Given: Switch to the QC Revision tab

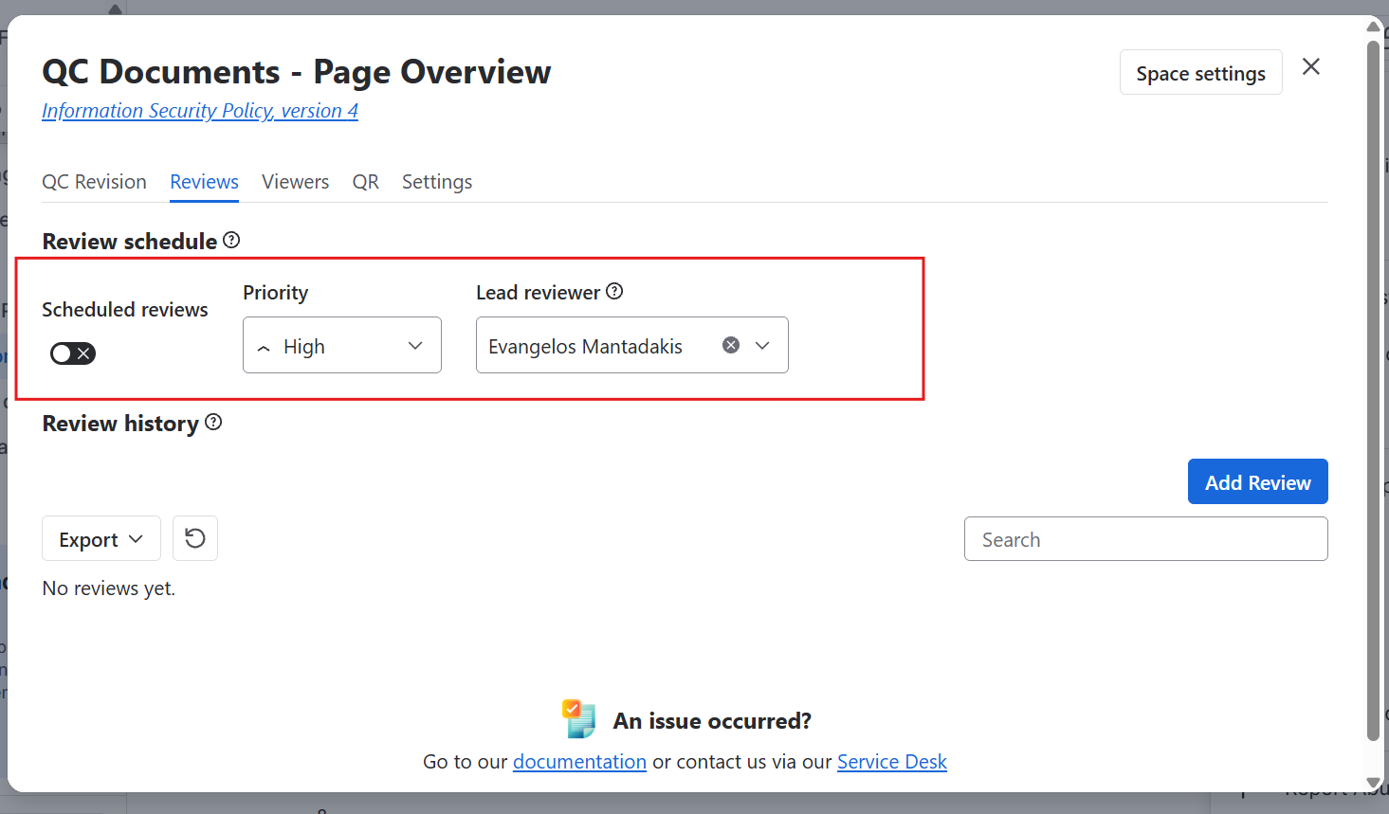Looking at the screenshot, I should click(x=94, y=182).
